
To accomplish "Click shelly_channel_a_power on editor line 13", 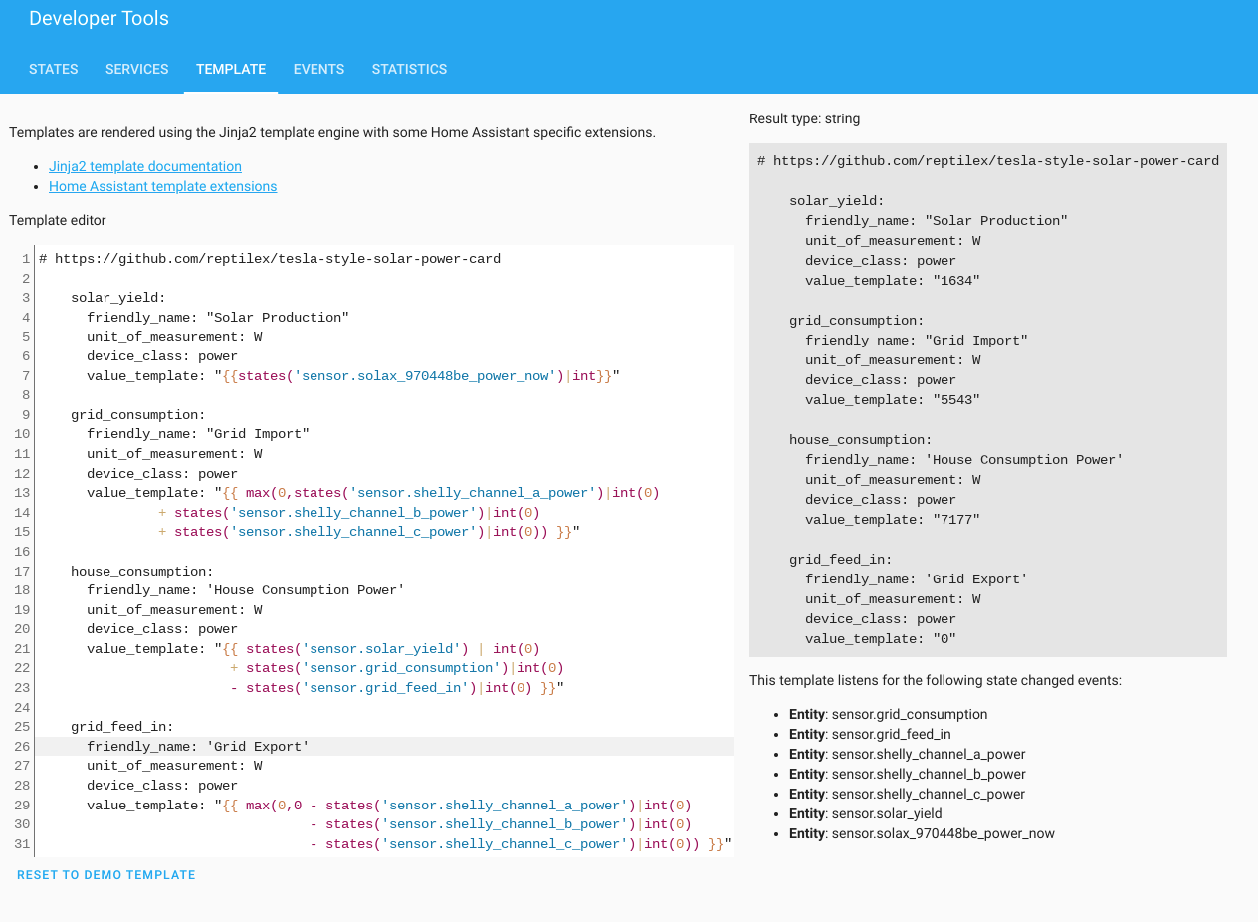I will pos(477,493).
